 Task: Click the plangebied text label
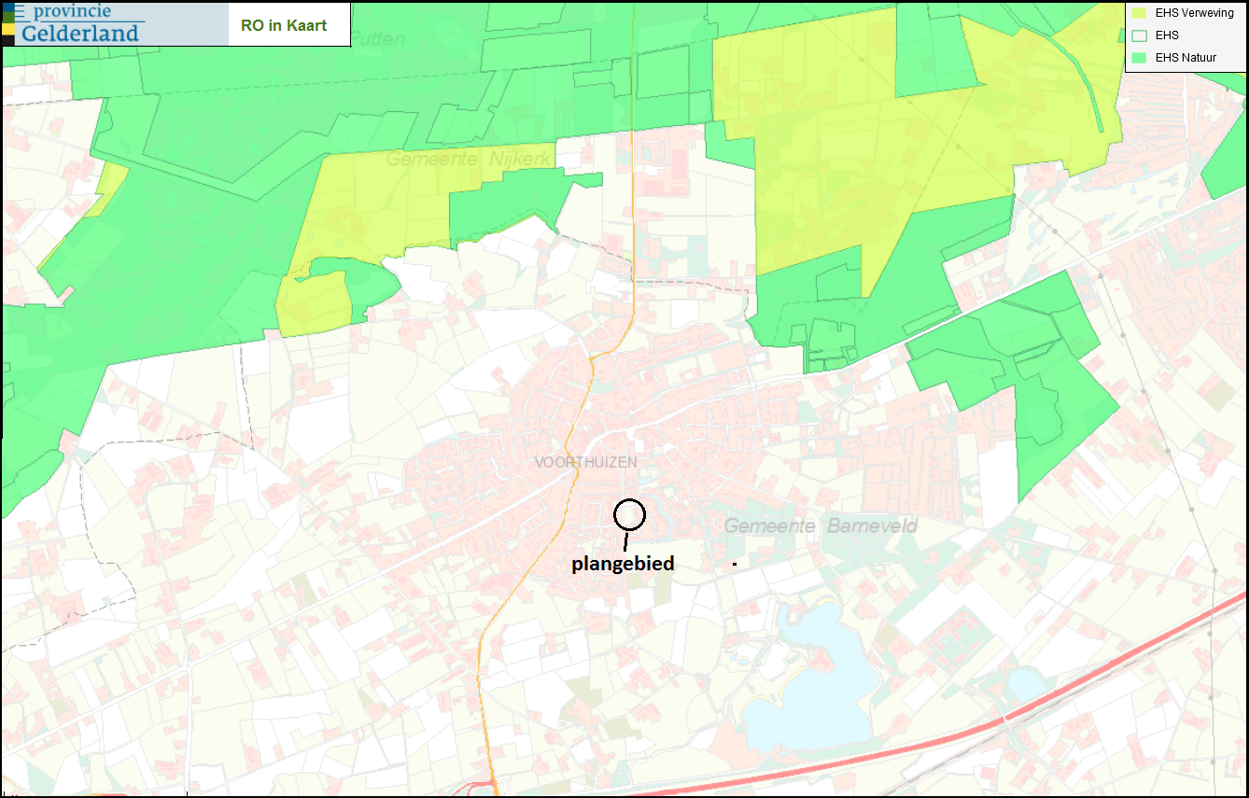point(623,564)
